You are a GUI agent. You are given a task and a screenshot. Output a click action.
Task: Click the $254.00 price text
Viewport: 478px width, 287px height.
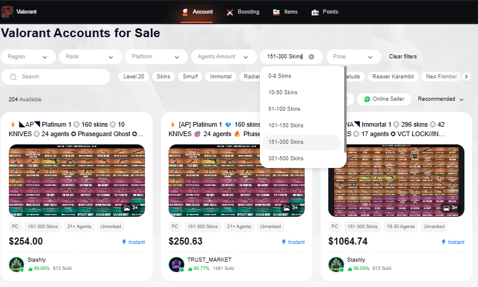click(26, 241)
